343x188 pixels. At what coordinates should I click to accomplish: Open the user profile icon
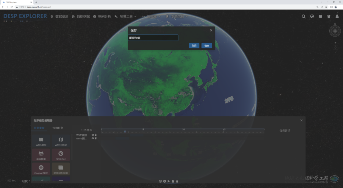(x=337, y=17)
